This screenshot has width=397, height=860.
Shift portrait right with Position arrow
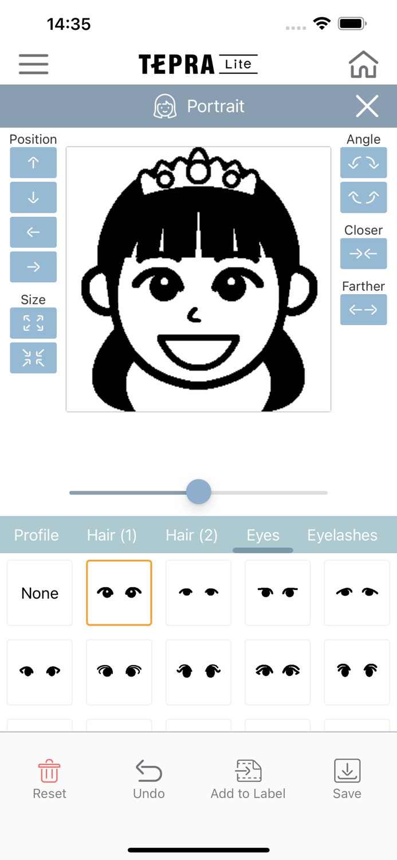33,267
